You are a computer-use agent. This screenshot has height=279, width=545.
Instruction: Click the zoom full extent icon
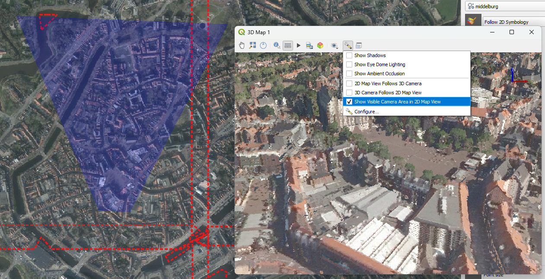[x=252, y=45]
